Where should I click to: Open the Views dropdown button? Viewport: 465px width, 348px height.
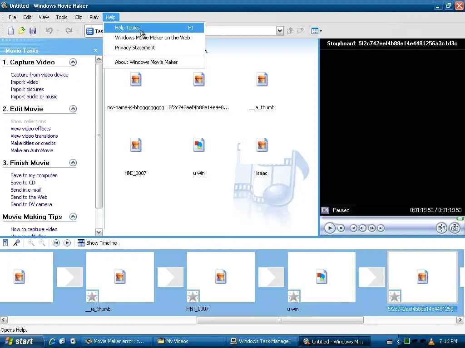click(317, 31)
